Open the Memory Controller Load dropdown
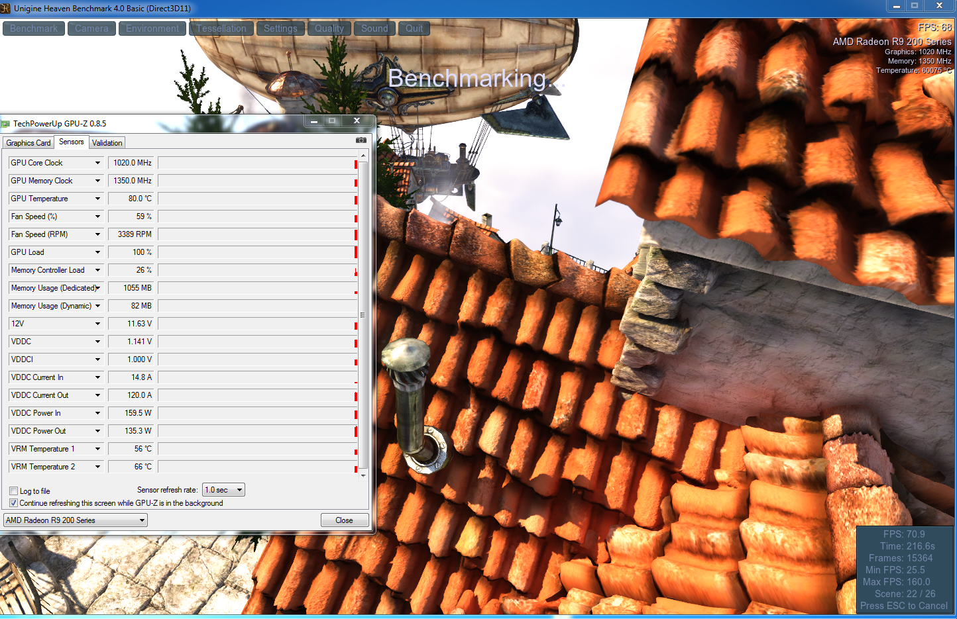Image resolution: width=957 pixels, height=619 pixels. tap(97, 270)
